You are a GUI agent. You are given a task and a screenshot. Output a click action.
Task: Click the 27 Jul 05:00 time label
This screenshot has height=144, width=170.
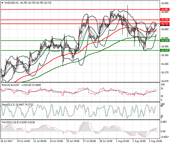click(89, 141)
